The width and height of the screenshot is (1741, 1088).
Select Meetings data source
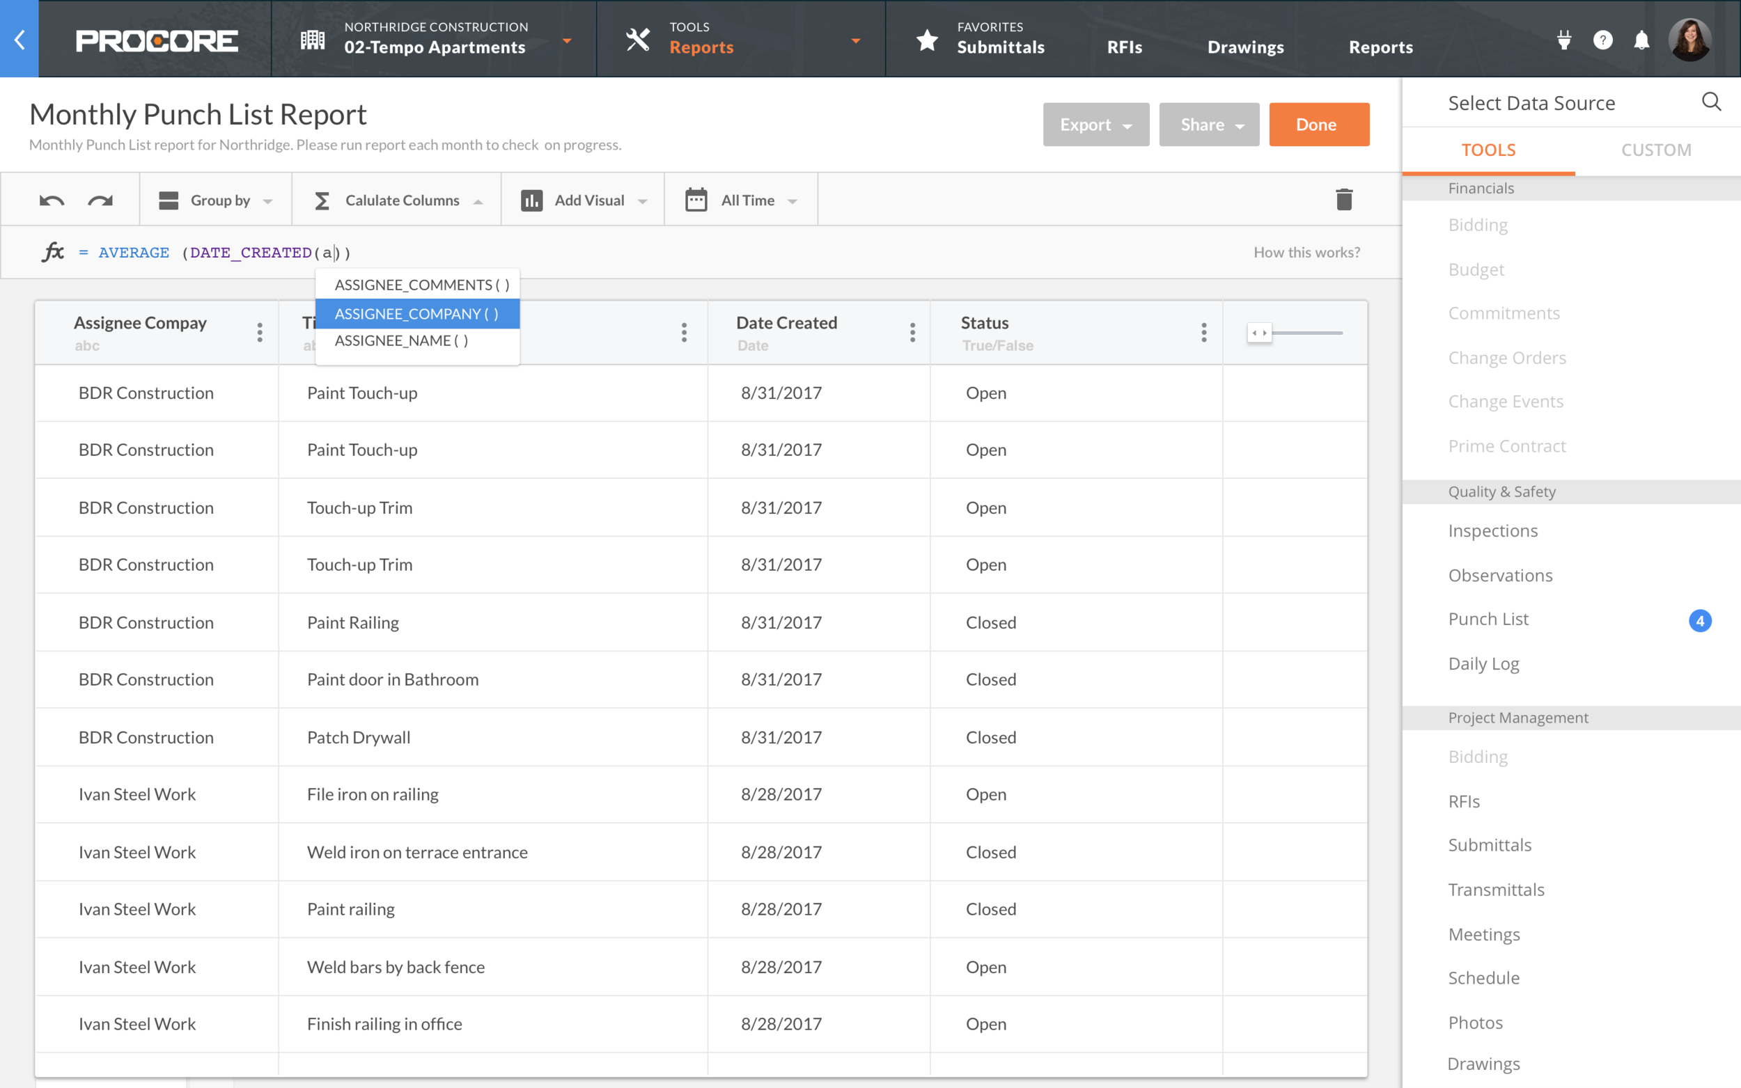1483,935
